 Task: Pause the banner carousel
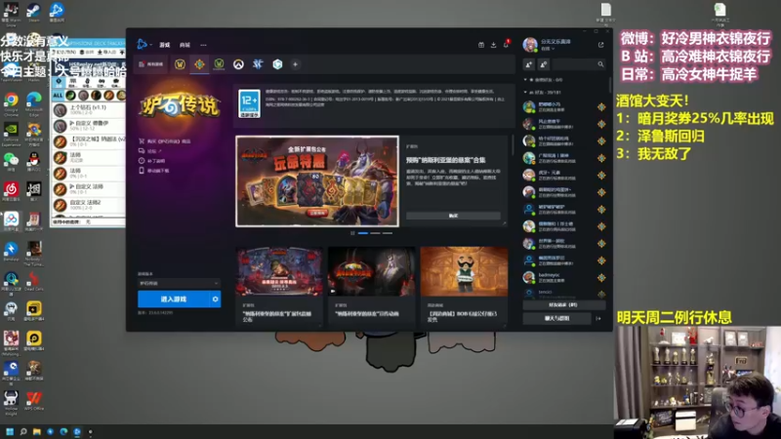click(x=352, y=233)
